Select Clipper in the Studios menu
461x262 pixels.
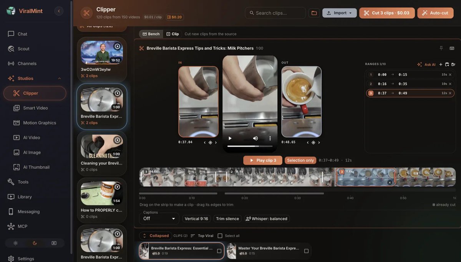(x=35, y=93)
